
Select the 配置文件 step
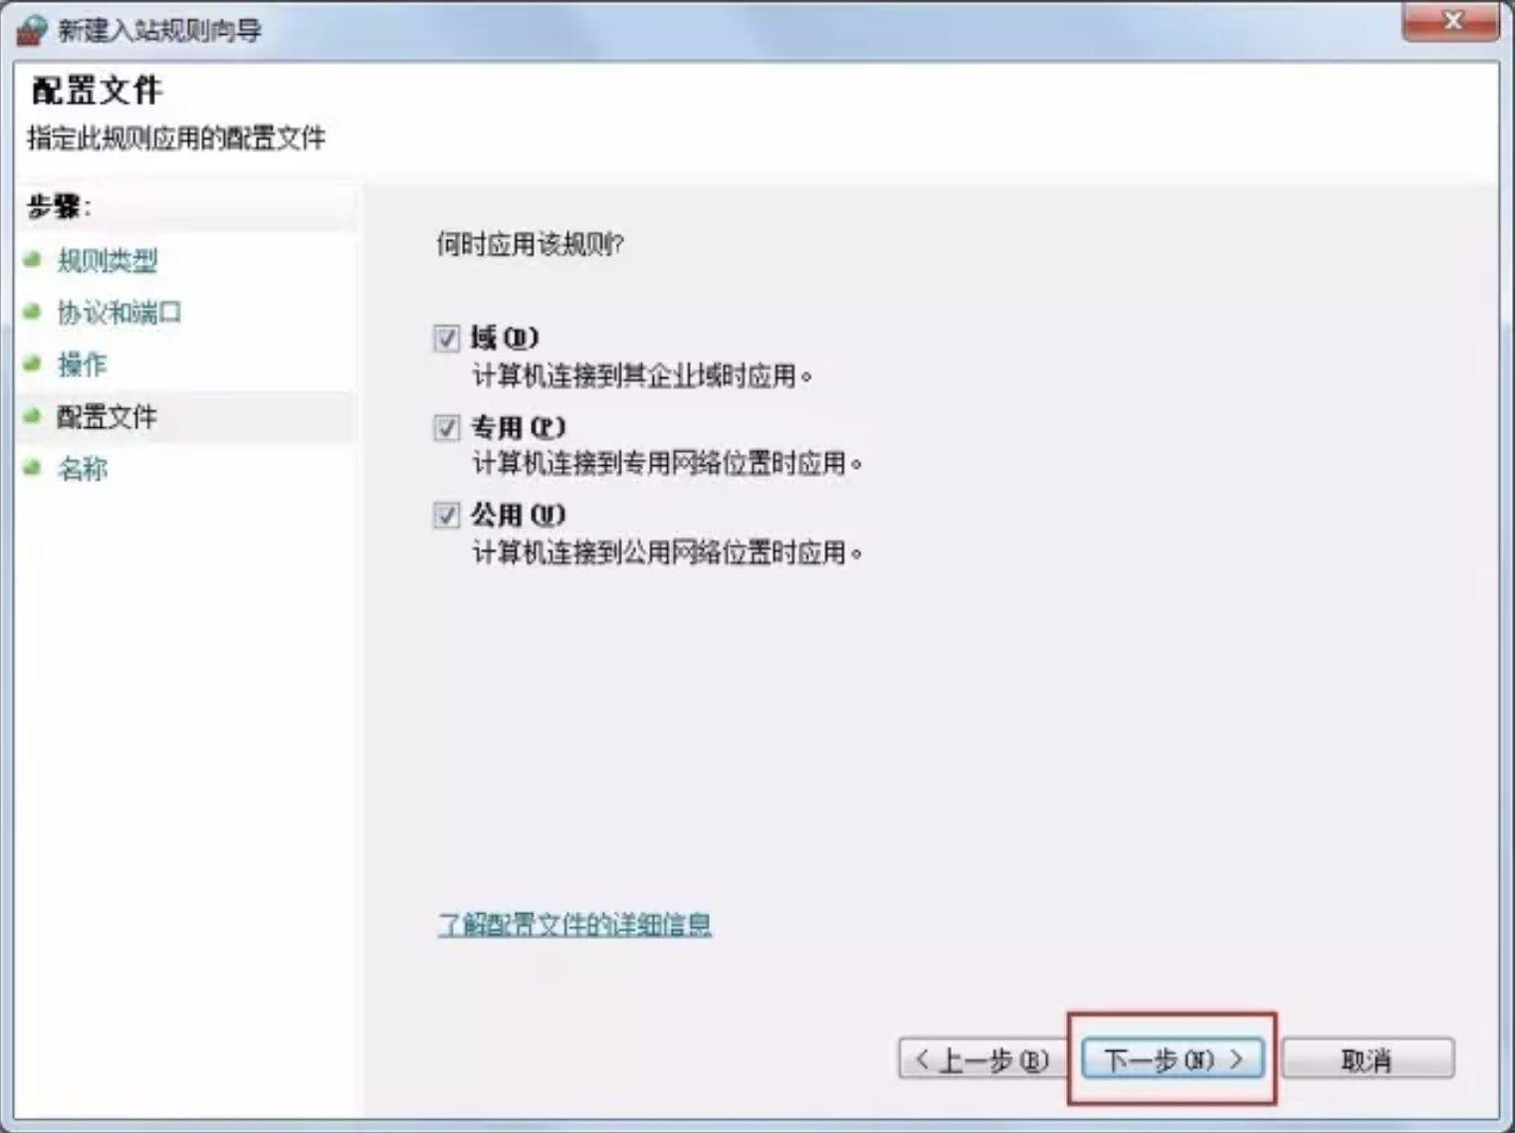[x=107, y=417]
